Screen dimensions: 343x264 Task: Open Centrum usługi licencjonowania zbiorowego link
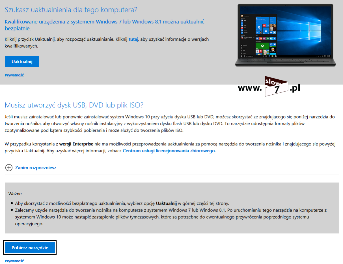[x=169, y=151]
